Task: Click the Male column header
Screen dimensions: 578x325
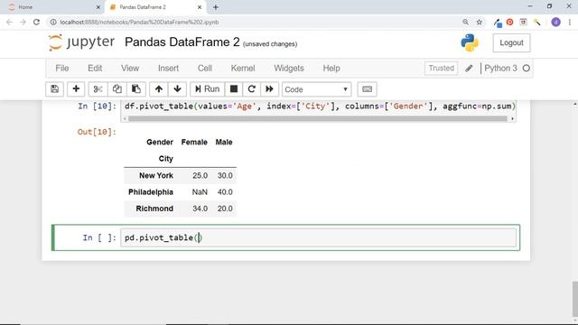Action: pyautogui.click(x=224, y=143)
